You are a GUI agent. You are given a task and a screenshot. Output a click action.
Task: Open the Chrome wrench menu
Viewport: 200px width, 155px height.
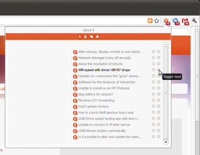pyautogui.click(x=194, y=21)
